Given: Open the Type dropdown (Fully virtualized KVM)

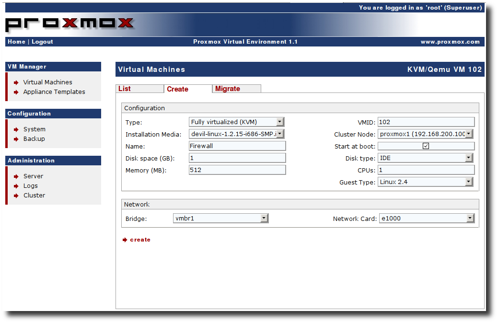Looking at the screenshot, I should click(x=237, y=122).
